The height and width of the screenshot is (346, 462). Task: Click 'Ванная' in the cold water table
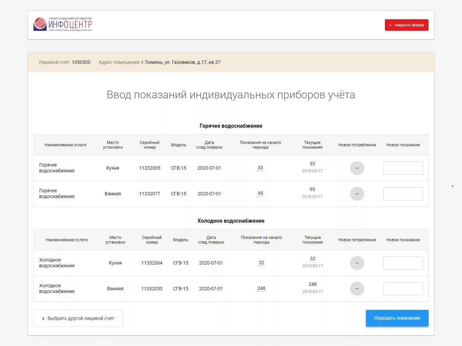coord(115,289)
